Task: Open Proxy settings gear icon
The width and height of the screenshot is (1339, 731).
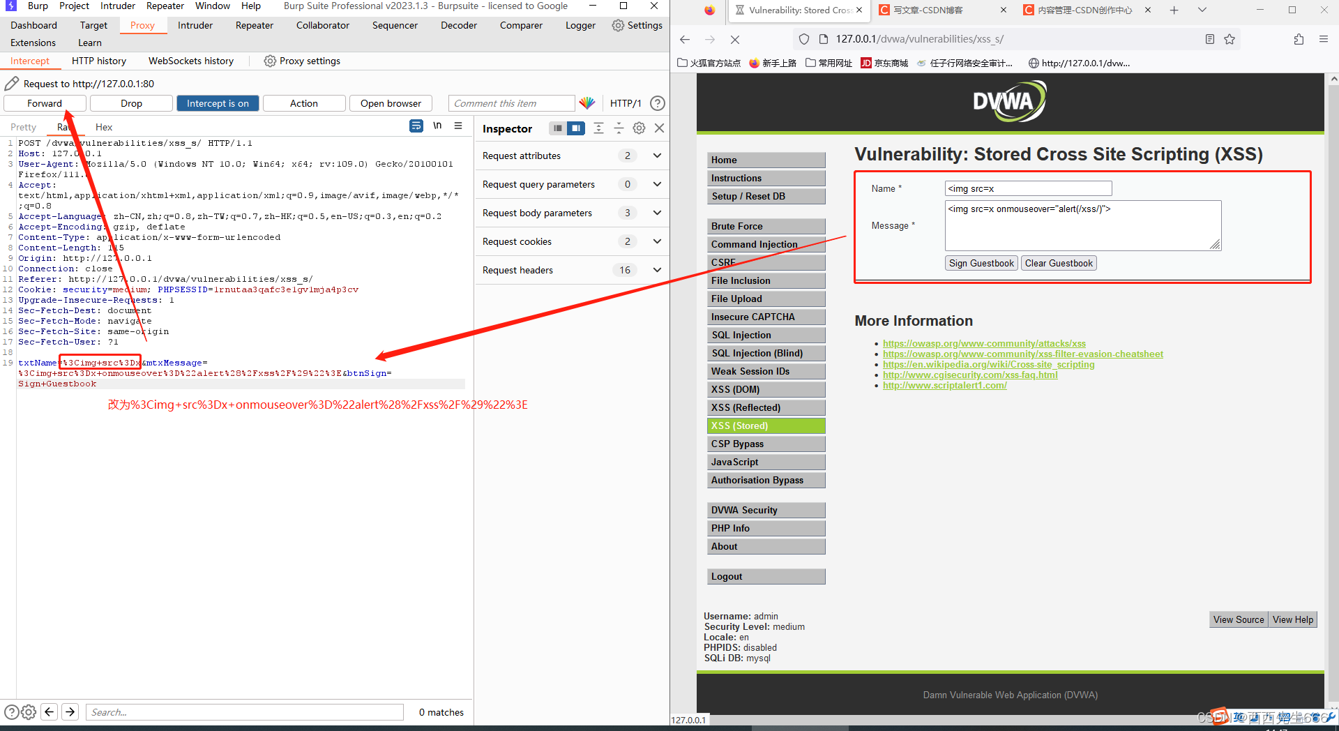Action: [270, 61]
